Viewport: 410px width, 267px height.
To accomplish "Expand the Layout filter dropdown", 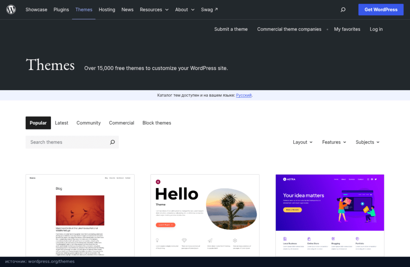I will [x=303, y=142].
